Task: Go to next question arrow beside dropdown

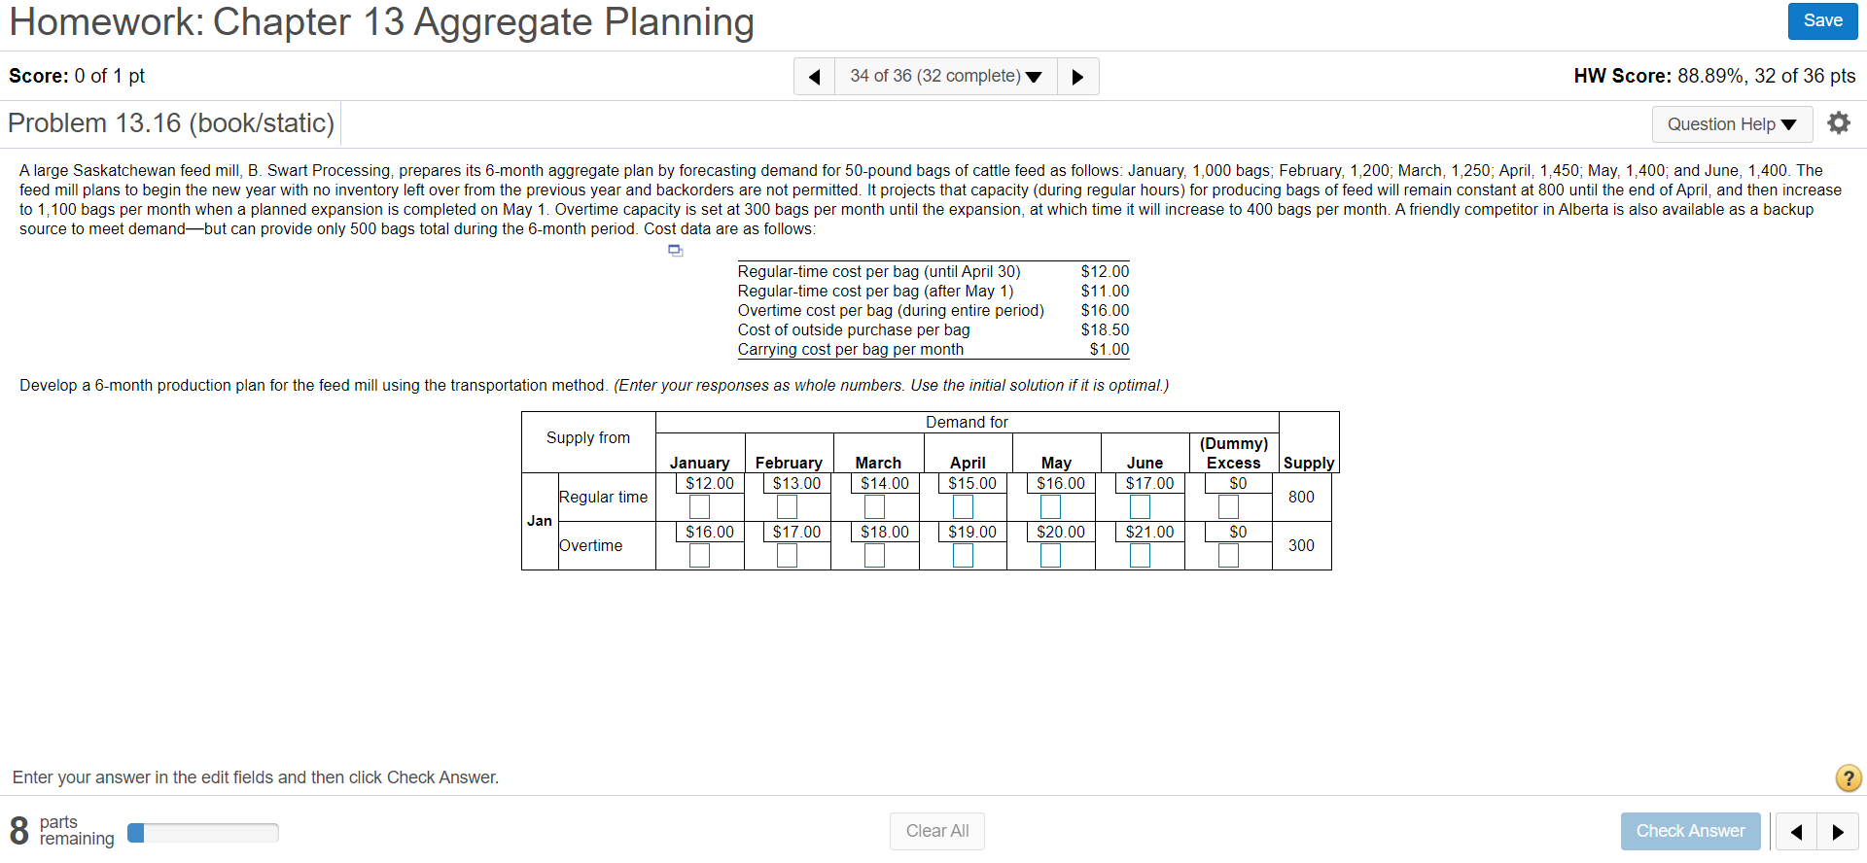Action: [x=1077, y=77]
